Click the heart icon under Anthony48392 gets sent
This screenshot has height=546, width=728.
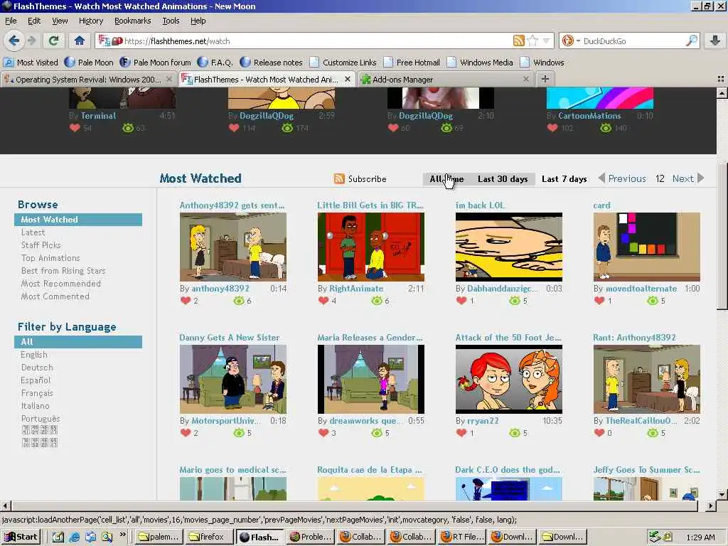click(x=186, y=301)
